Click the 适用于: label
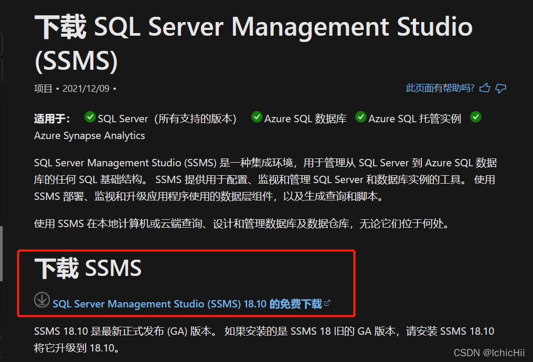The width and height of the screenshot is (533, 362). (x=52, y=119)
